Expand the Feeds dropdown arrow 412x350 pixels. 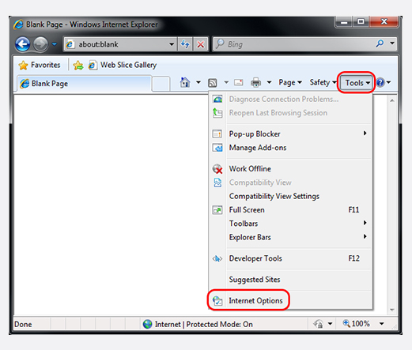226,82
